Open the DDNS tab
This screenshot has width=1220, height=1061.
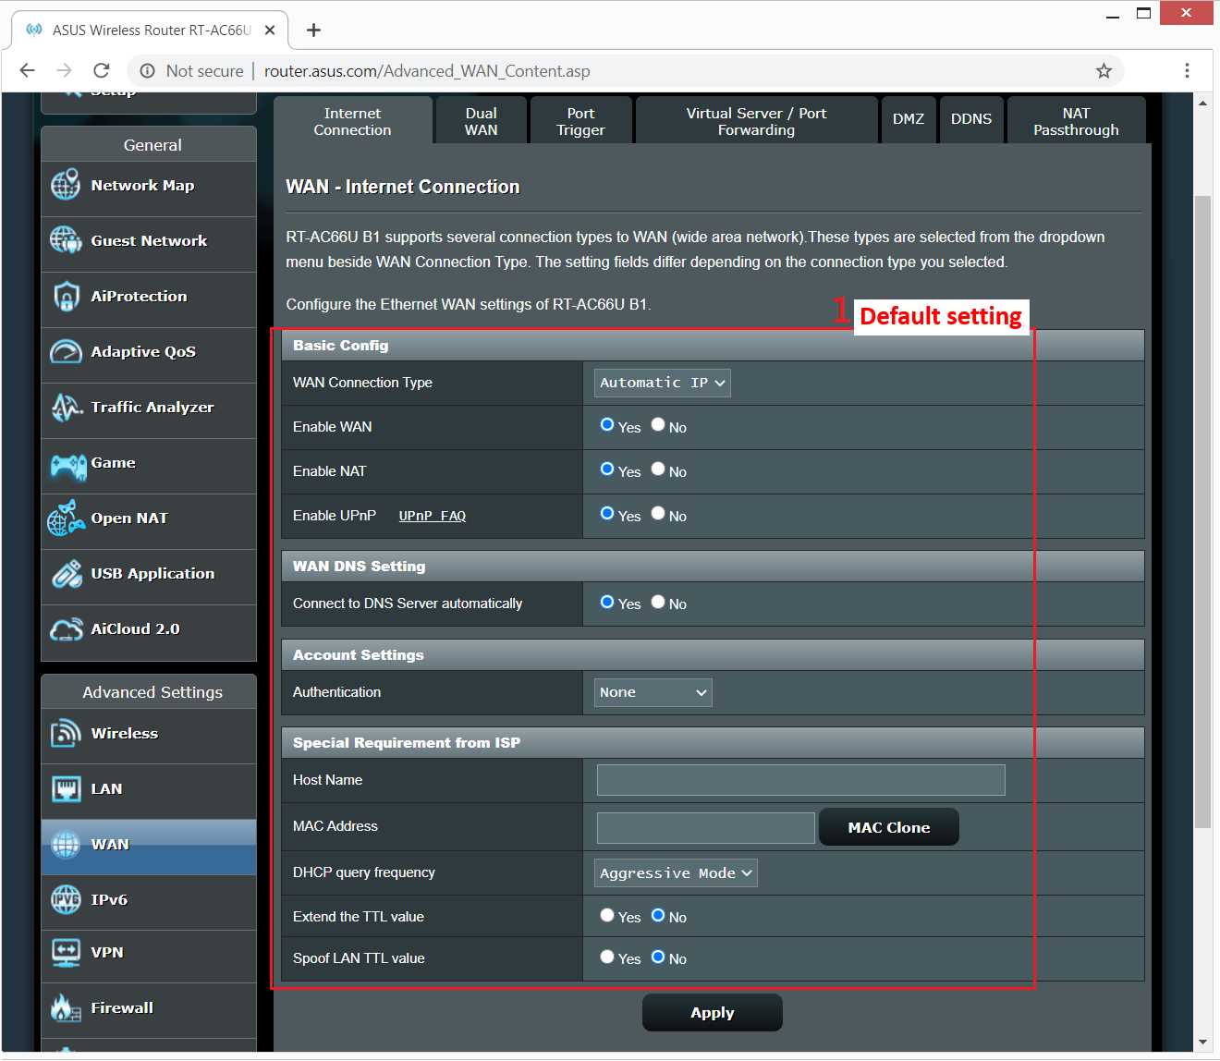click(971, 119)
